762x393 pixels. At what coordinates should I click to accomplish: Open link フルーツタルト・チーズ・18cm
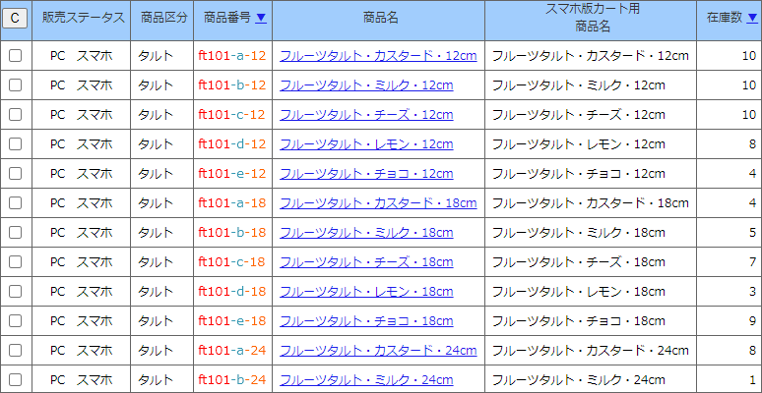point(366,262)
